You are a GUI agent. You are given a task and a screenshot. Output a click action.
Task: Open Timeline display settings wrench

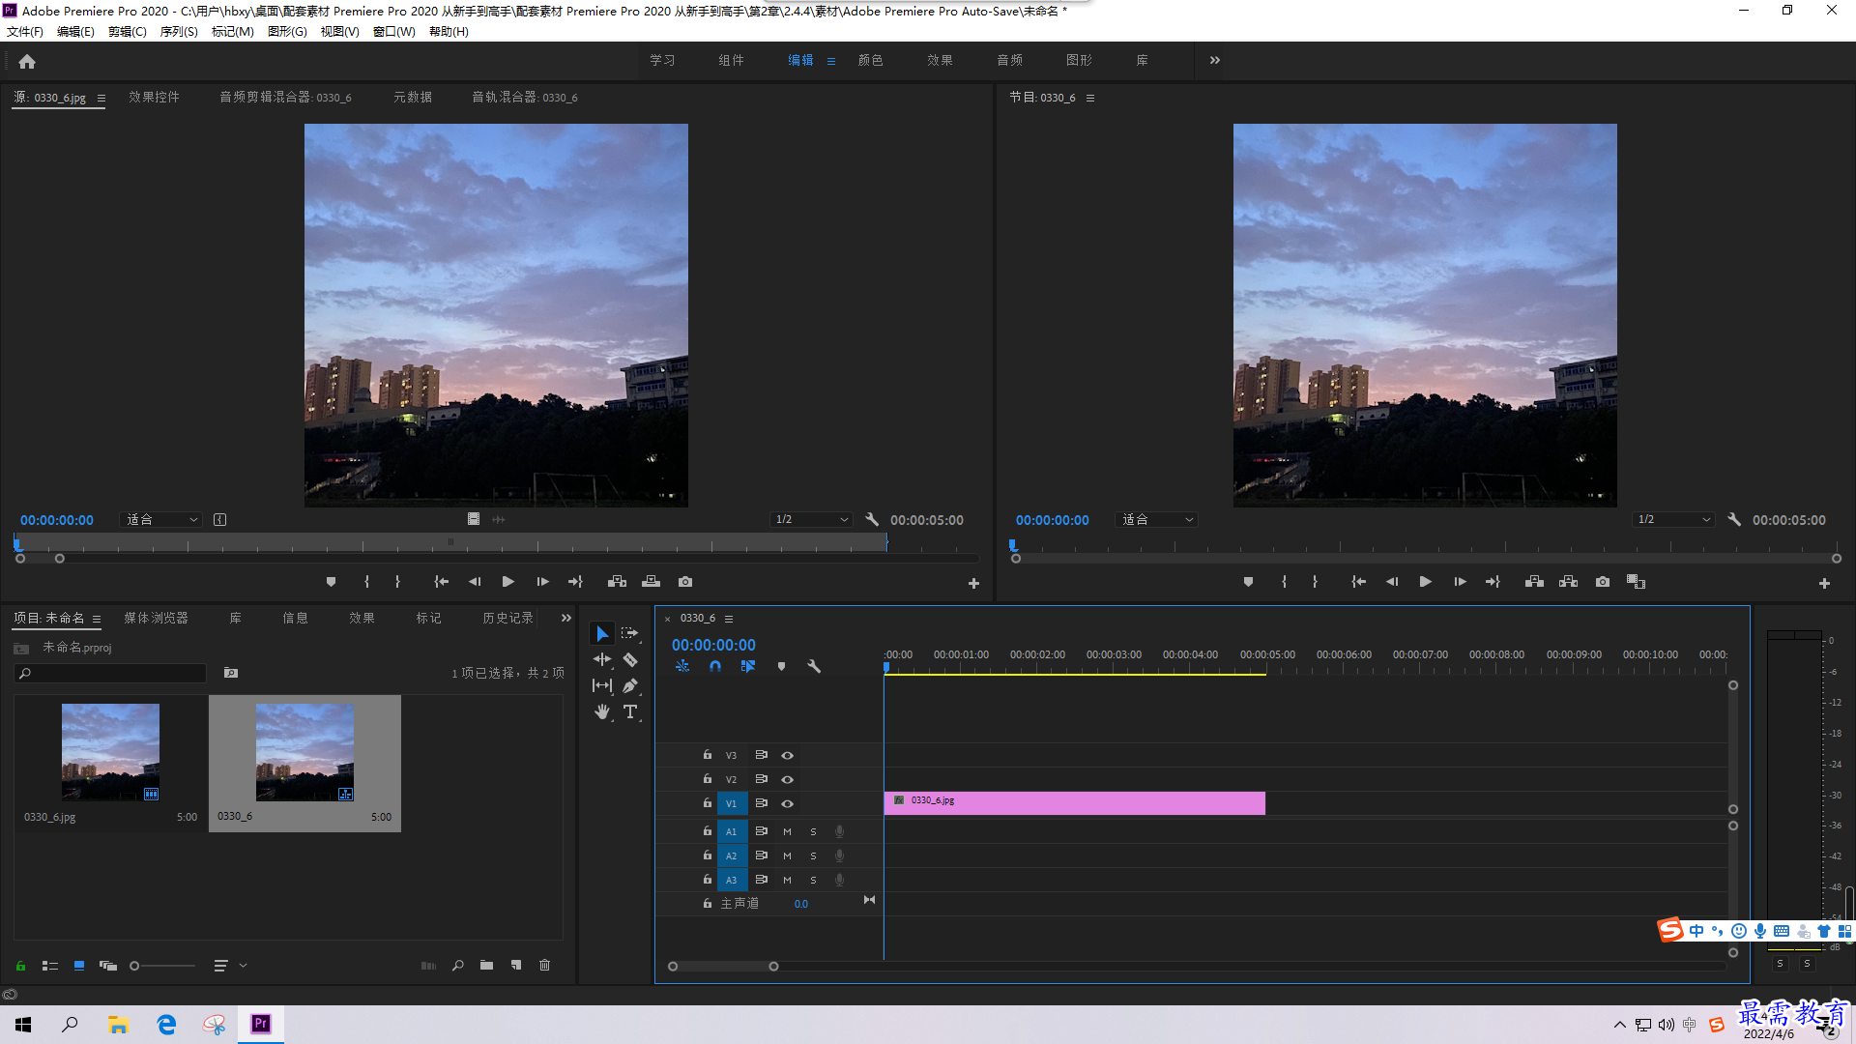[814, 667]
